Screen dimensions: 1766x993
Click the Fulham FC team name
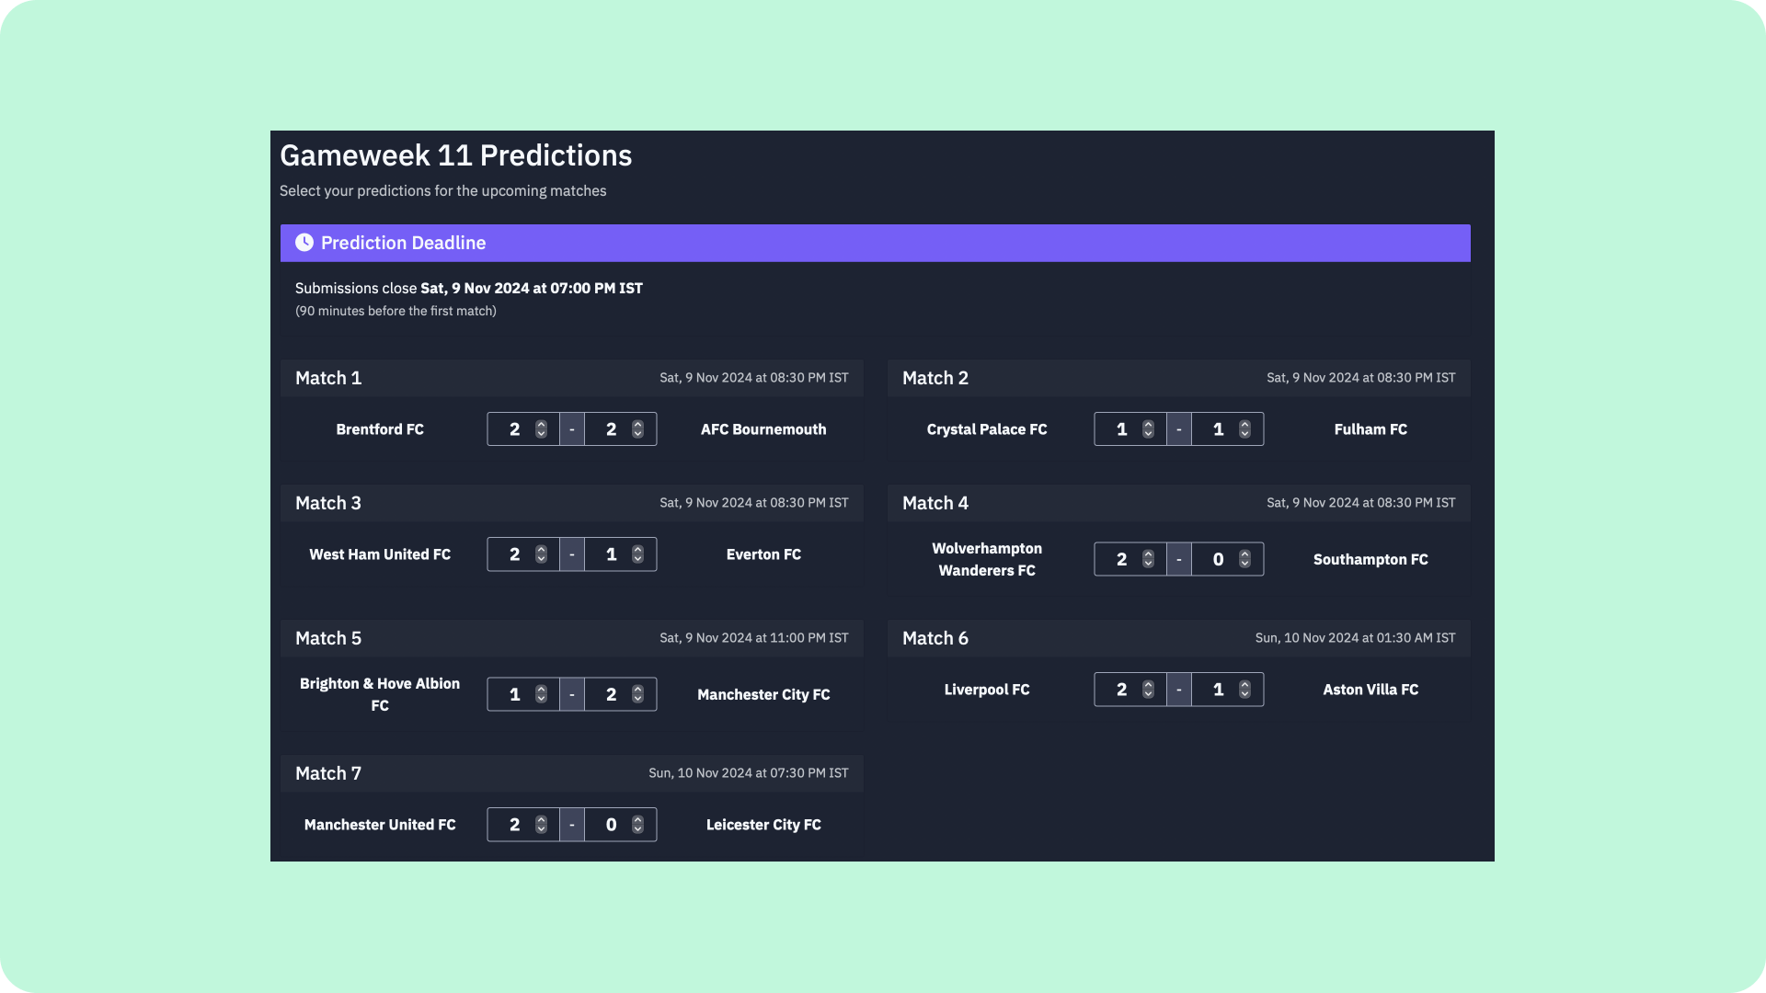pyautogui.click(x=1370, y=429)
